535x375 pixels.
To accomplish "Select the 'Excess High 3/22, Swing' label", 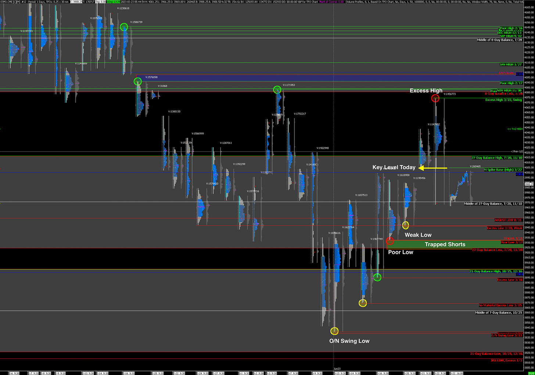I will pos(503,100).
